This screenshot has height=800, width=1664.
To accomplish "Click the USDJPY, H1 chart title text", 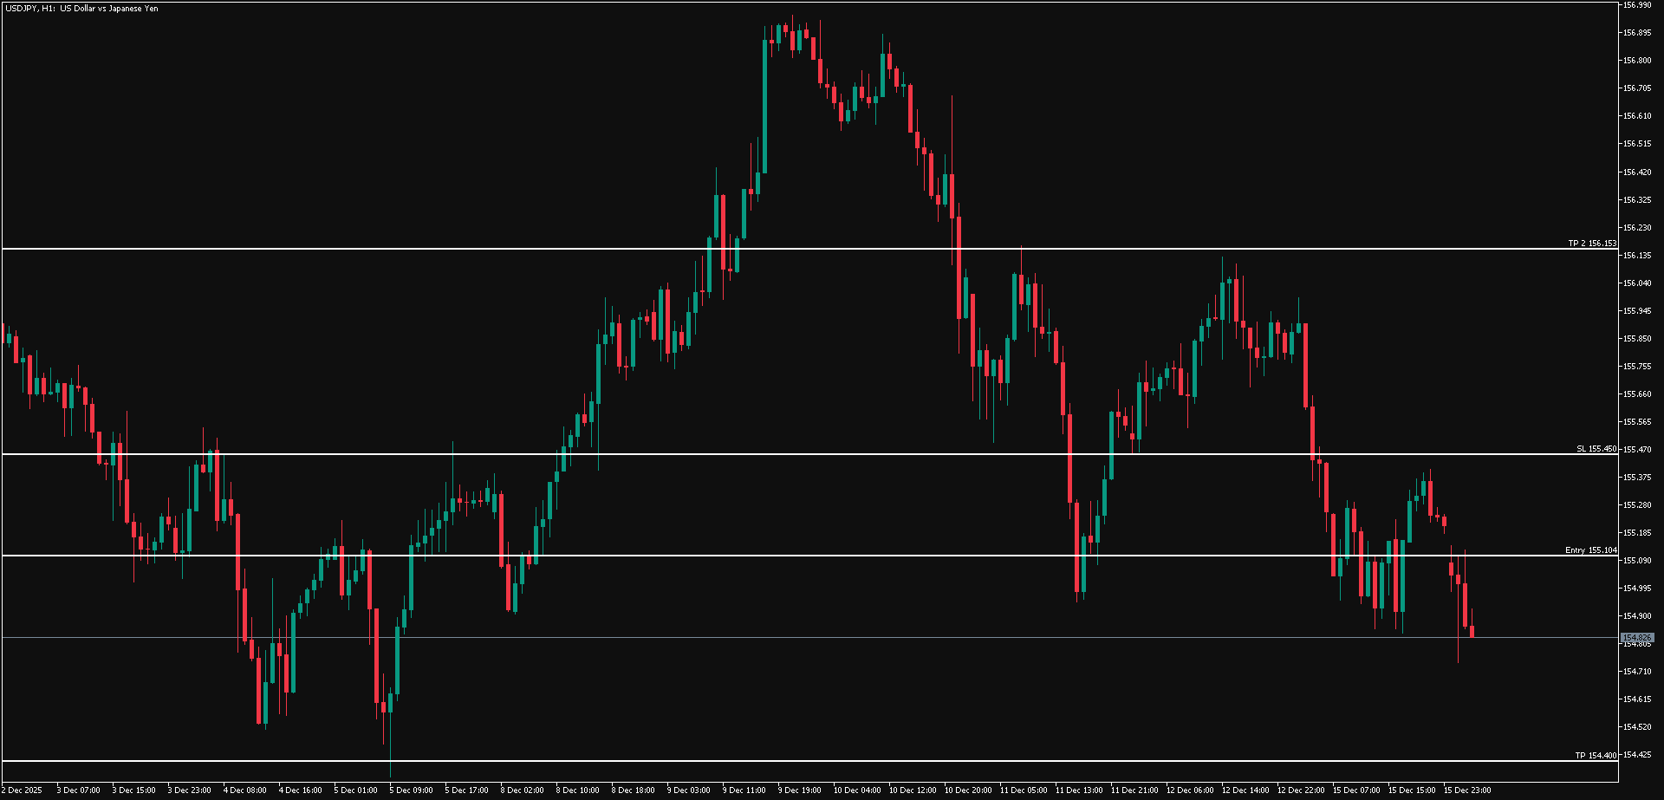I will tap(81, 9).
